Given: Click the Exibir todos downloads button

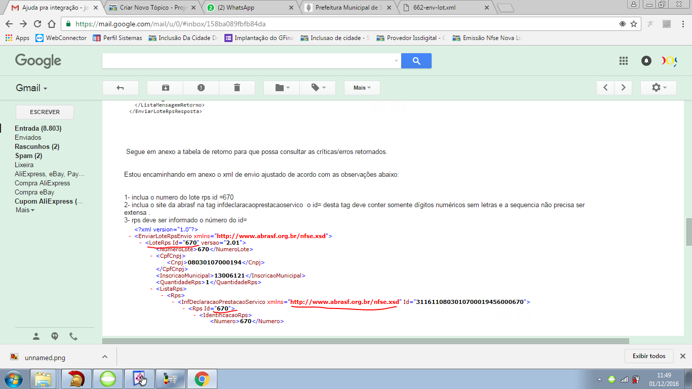Looking at the screenshot, I should 649,356.
